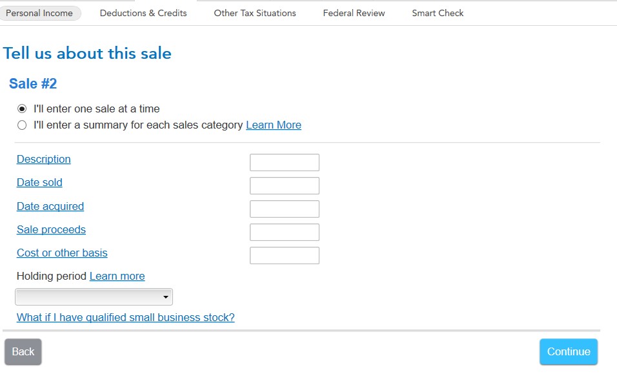617x385 pixels.
Task: Open the Holding period dropdown
Action: [x=94, y=297]
